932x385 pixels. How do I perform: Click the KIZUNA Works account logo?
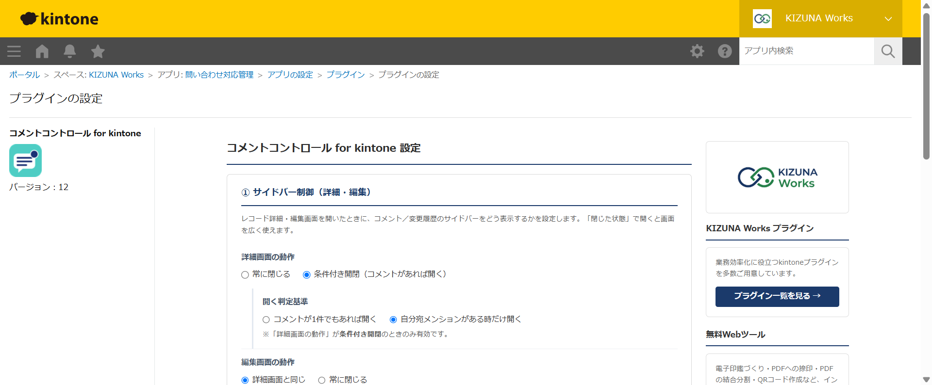point(762,18)
